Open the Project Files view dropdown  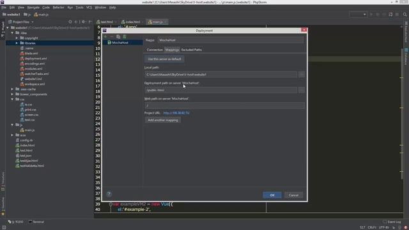coord(21,22)
